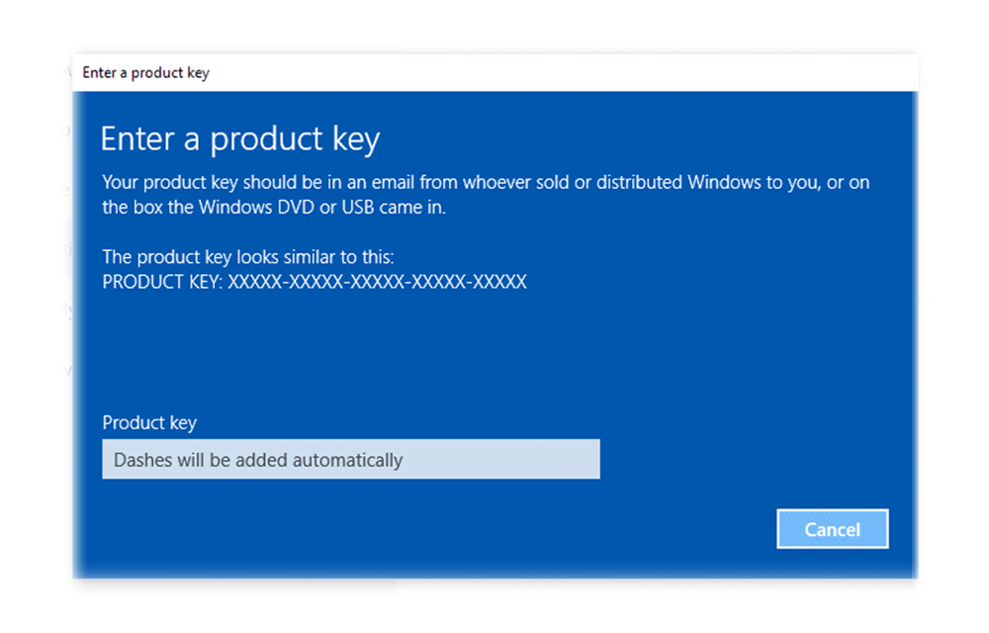Click the large 'Enter a product key' heading

click(x=239, y=138)
